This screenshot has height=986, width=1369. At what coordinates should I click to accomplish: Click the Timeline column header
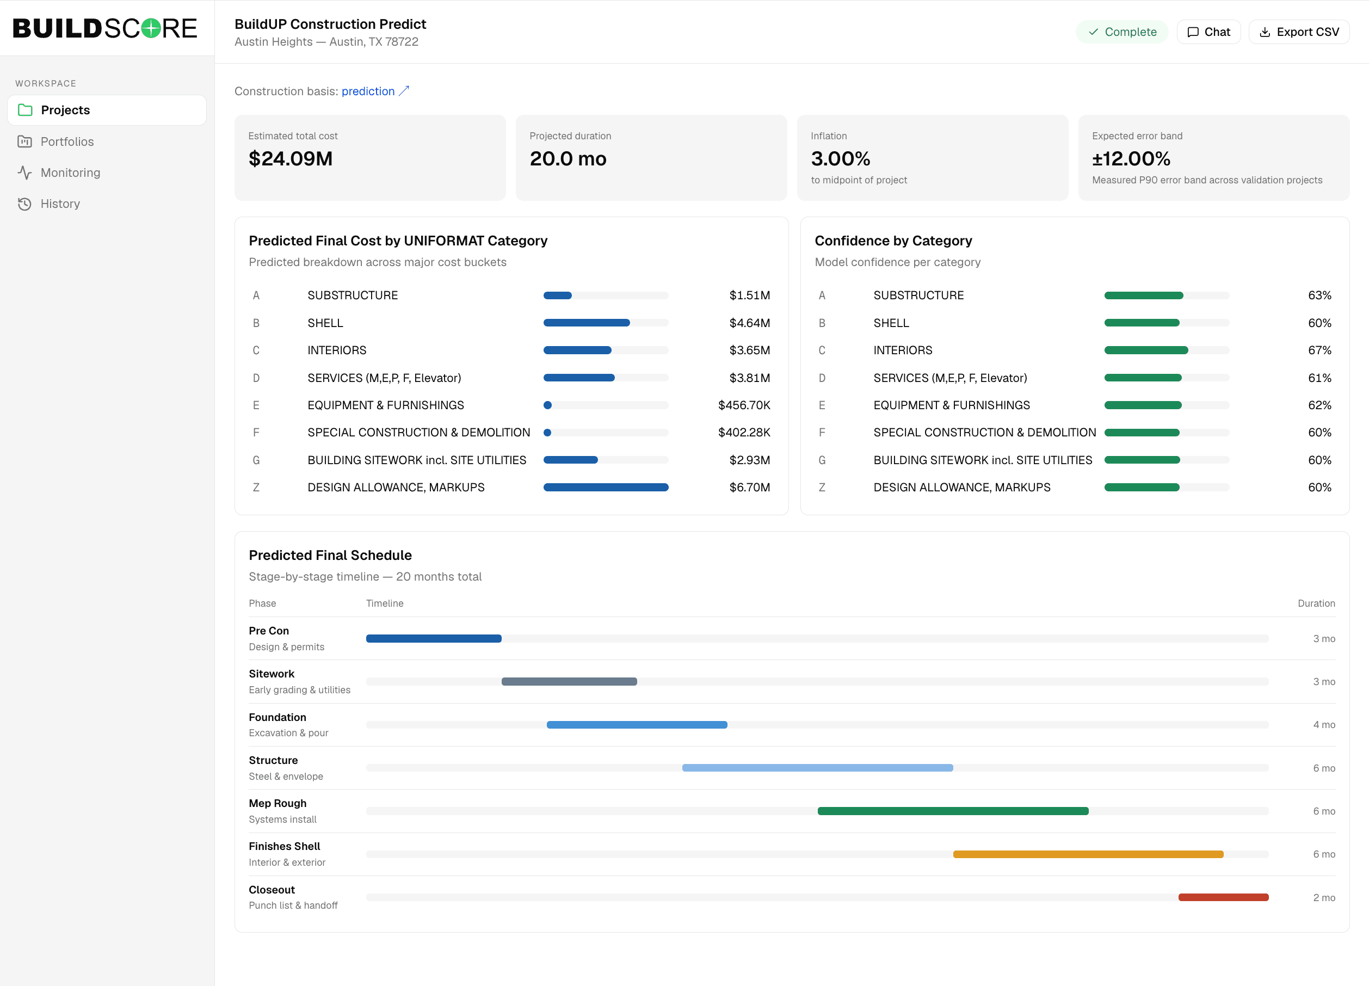point(385,603)
